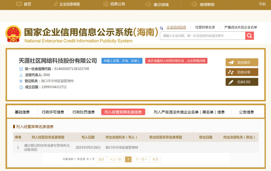Click the 首页 pagination button
Viewport: 271px width, 171px height.
click(101, 159)
